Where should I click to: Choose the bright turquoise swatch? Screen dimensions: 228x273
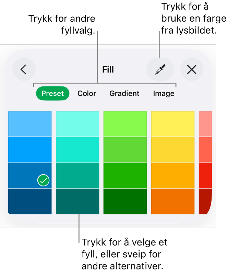pos(77,150)
